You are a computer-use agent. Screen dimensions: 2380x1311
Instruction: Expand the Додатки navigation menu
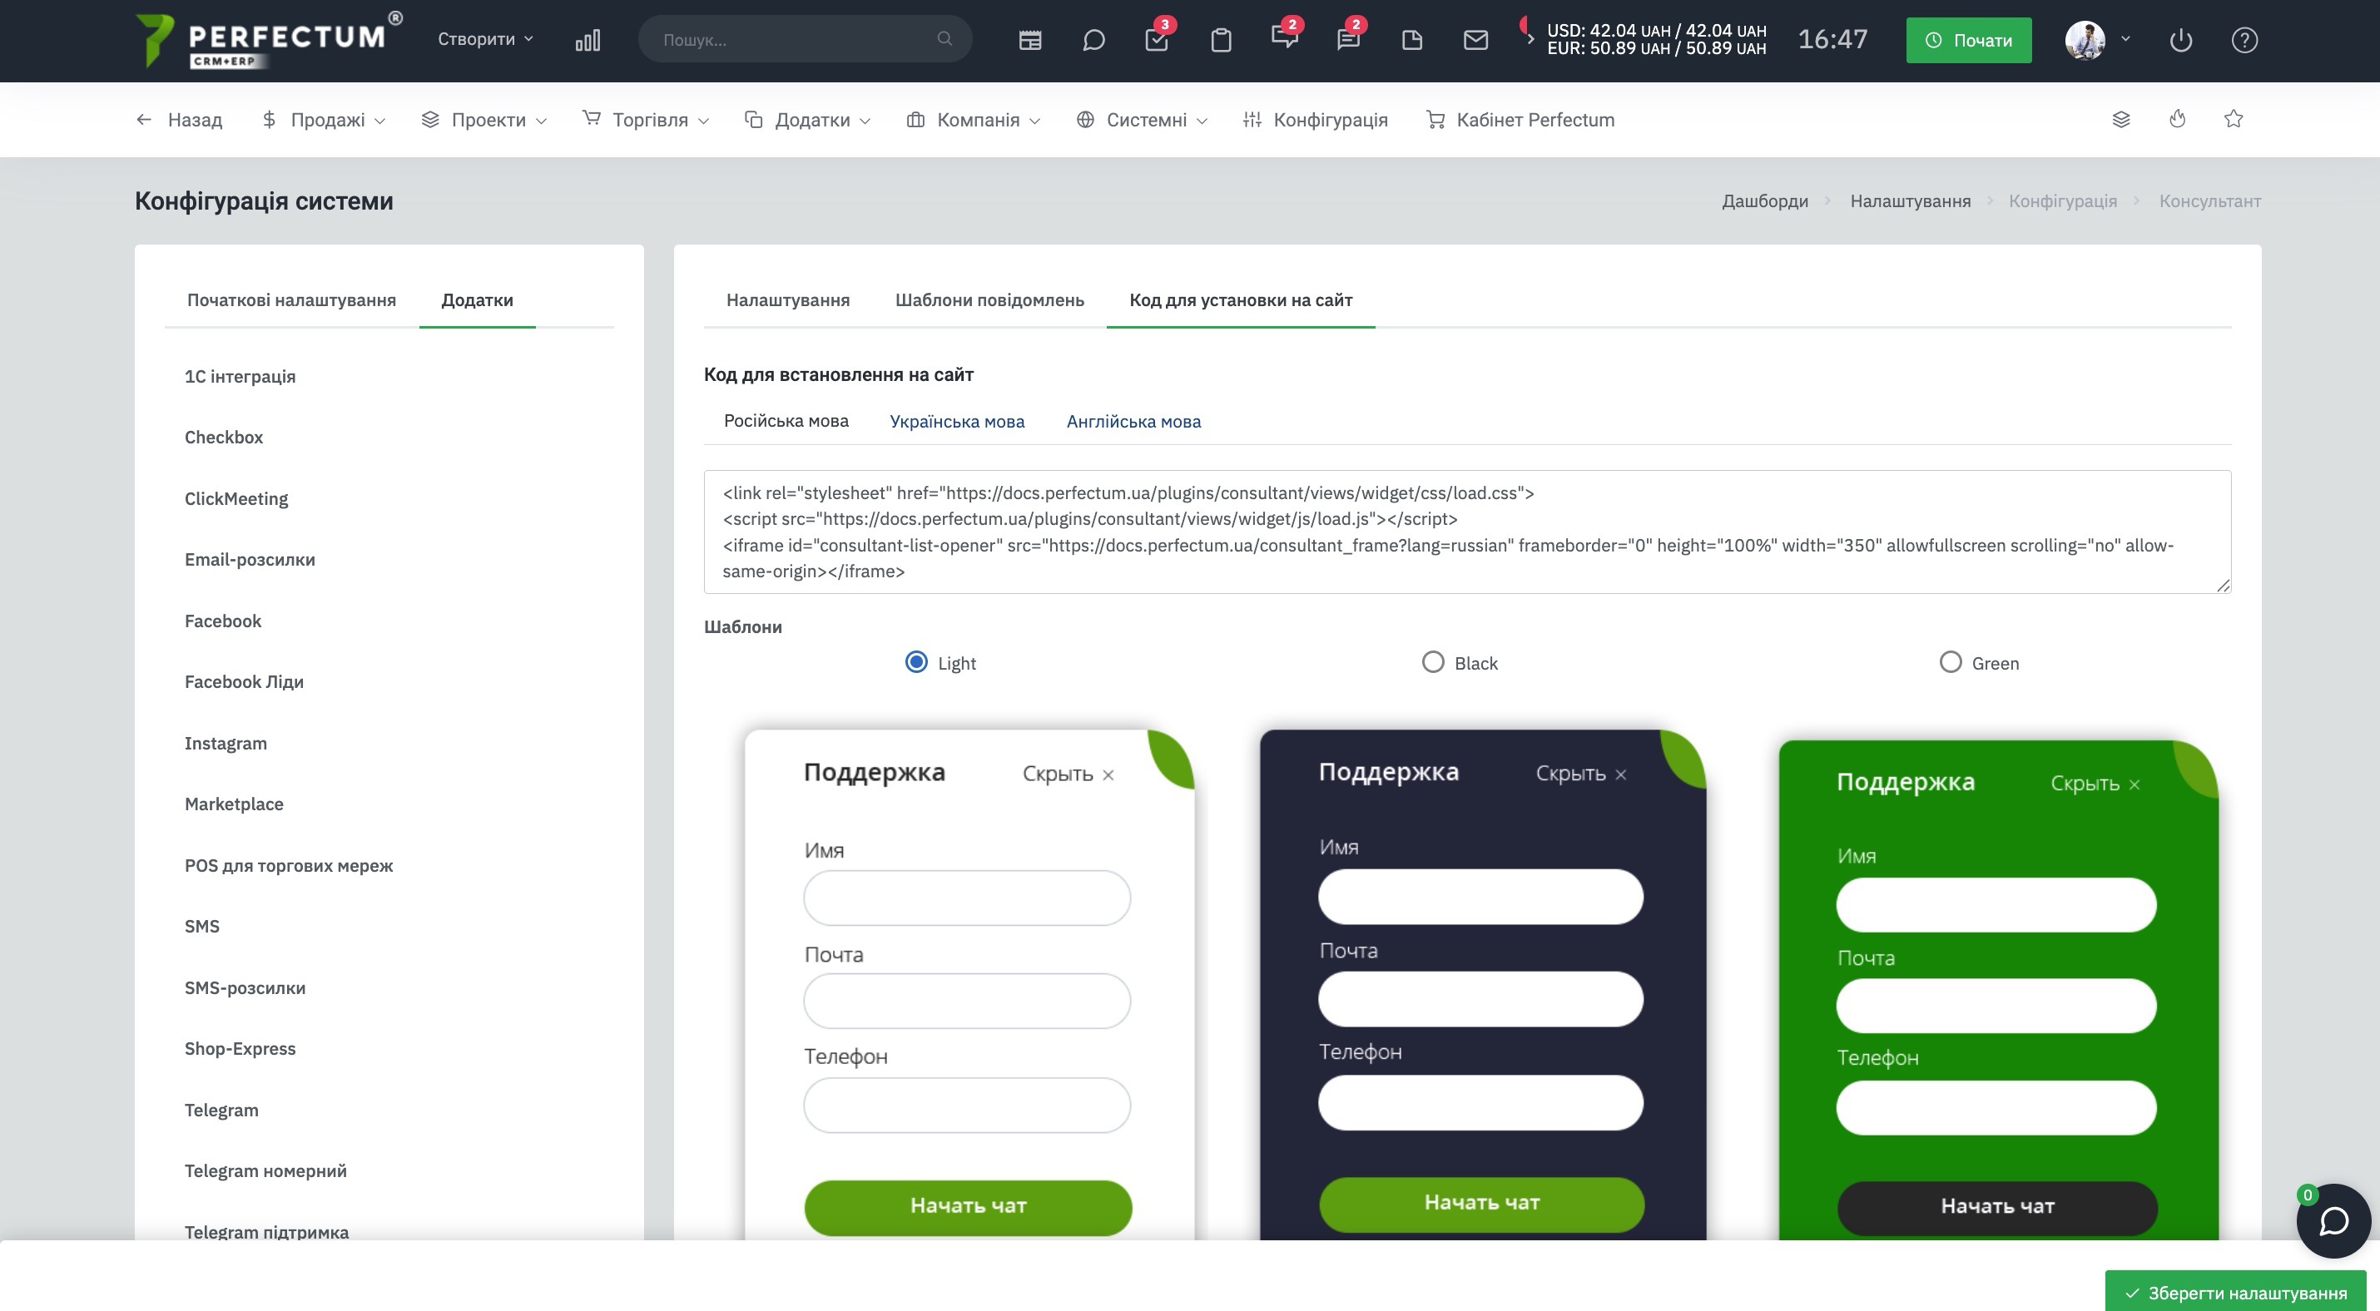(807, 119)
